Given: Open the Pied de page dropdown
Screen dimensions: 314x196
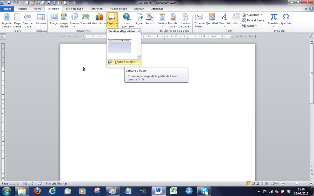Looking at the screenshot, I should click(x=173, y=21).
